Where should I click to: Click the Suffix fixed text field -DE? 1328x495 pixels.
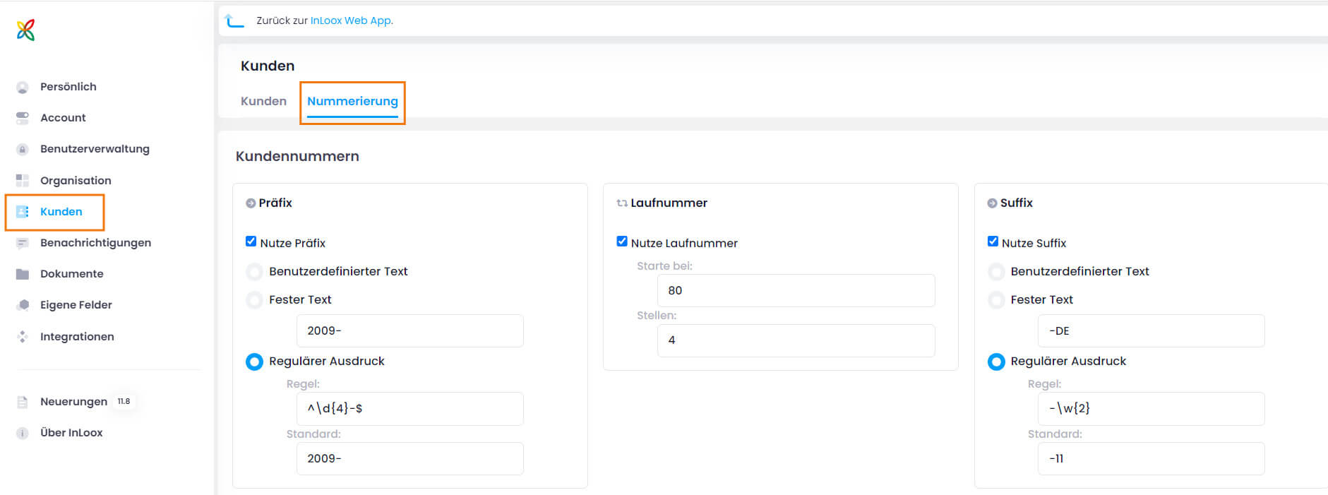(x=1151, y=330)
